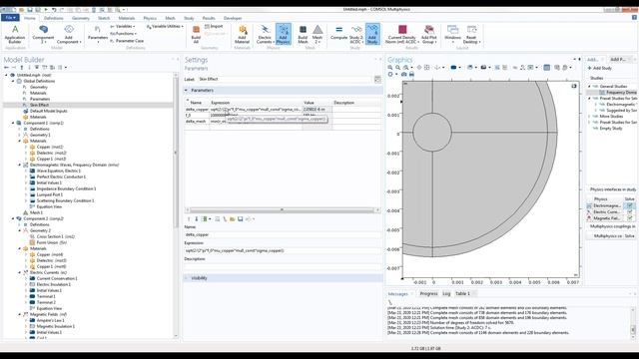Collapse the Component 1 (comp1) node
The height and width of the screenshot is (359, 639).
coord(13,123)
